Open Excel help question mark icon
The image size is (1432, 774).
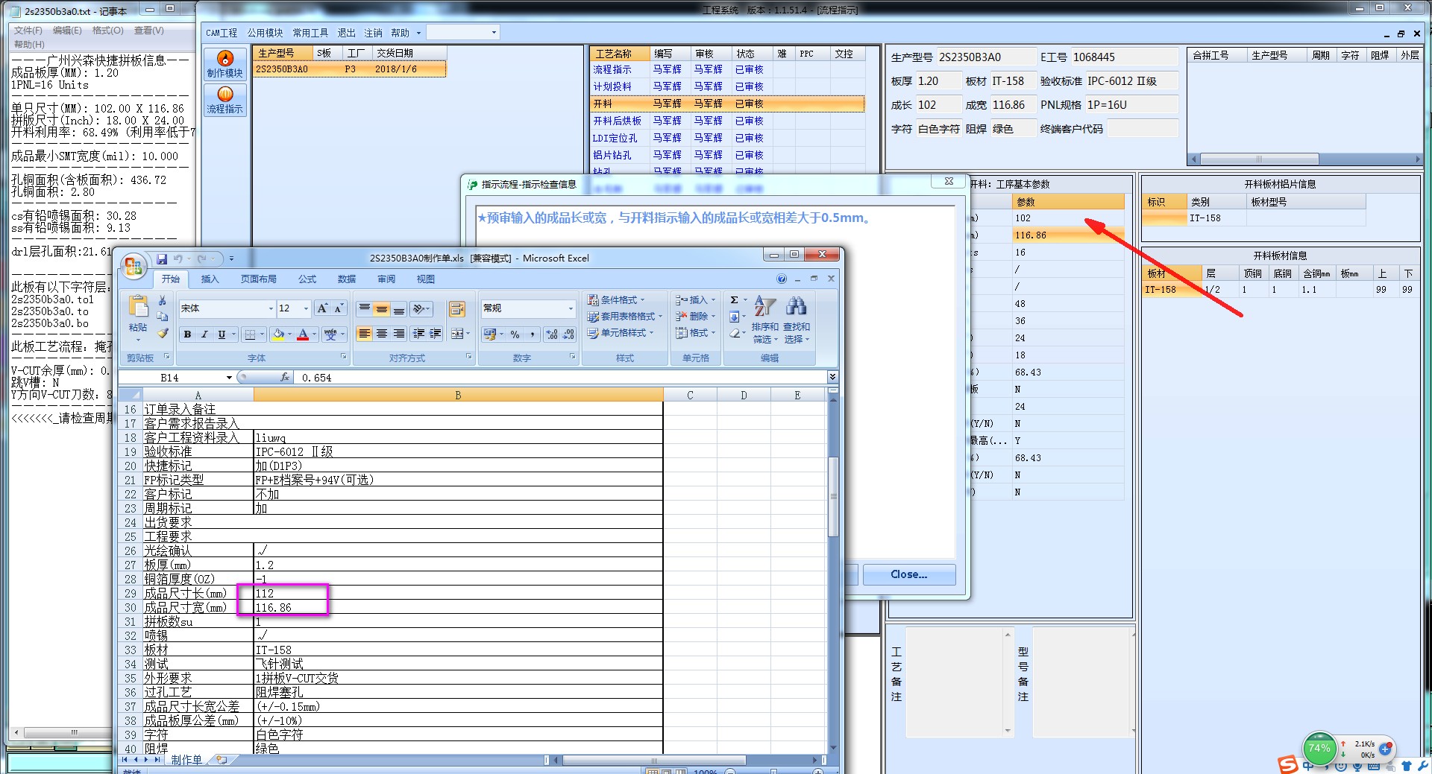782,279
